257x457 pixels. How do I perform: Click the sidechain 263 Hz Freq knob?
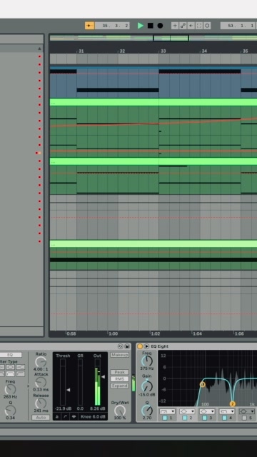11,389
